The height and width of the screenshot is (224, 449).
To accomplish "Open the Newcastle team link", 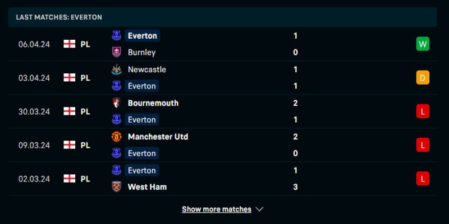I will click(x=146, y=69).
